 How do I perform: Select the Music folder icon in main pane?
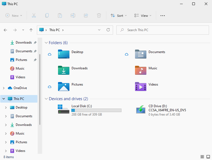coord(141,70)
